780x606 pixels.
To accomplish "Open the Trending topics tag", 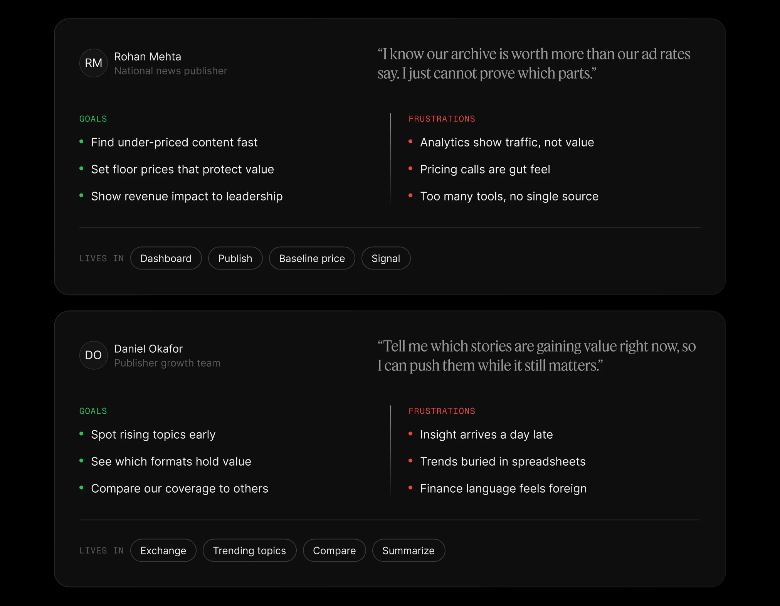I will (x=249, y=550).
